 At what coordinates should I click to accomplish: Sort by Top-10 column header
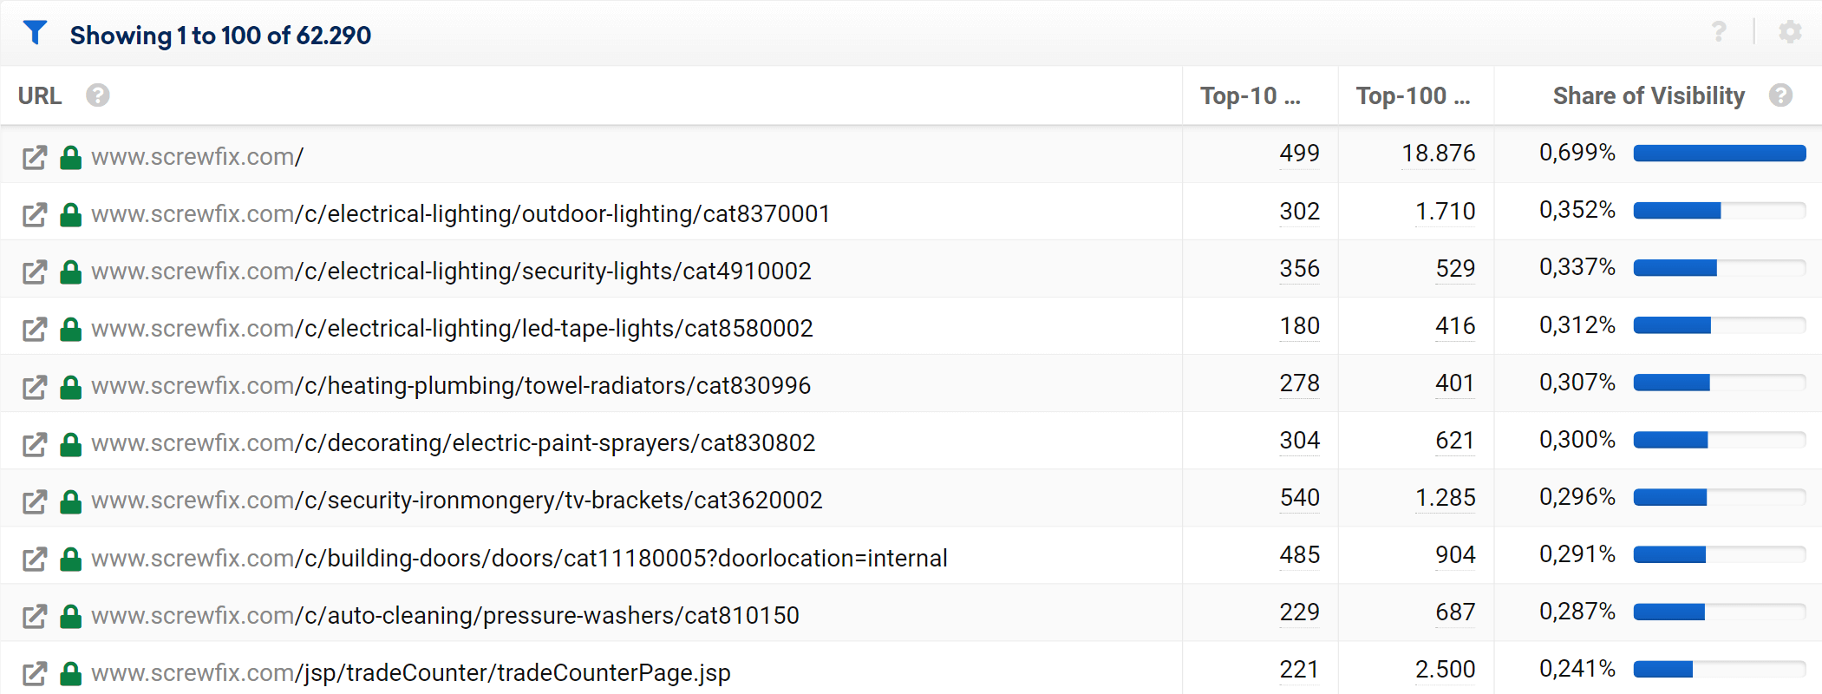point(1251,95)
